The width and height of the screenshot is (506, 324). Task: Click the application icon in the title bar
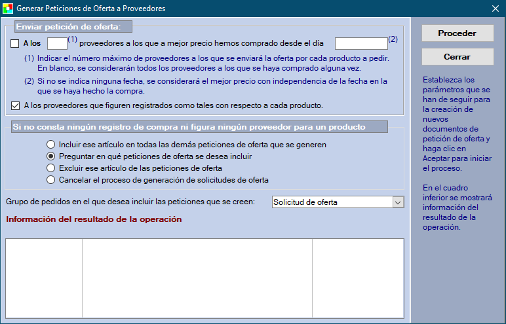(x=8, y=9)
